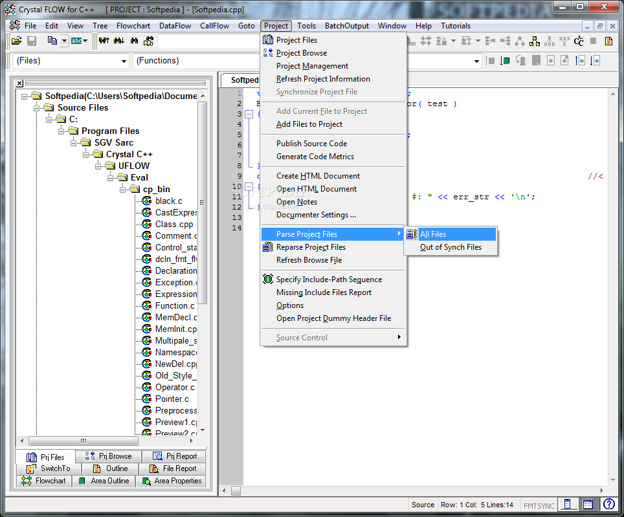Switch to the Prj Browse tab
Image resolution: width=624 pixels, height=517 pixels.
pyautogui.click(x=109, y=456)
